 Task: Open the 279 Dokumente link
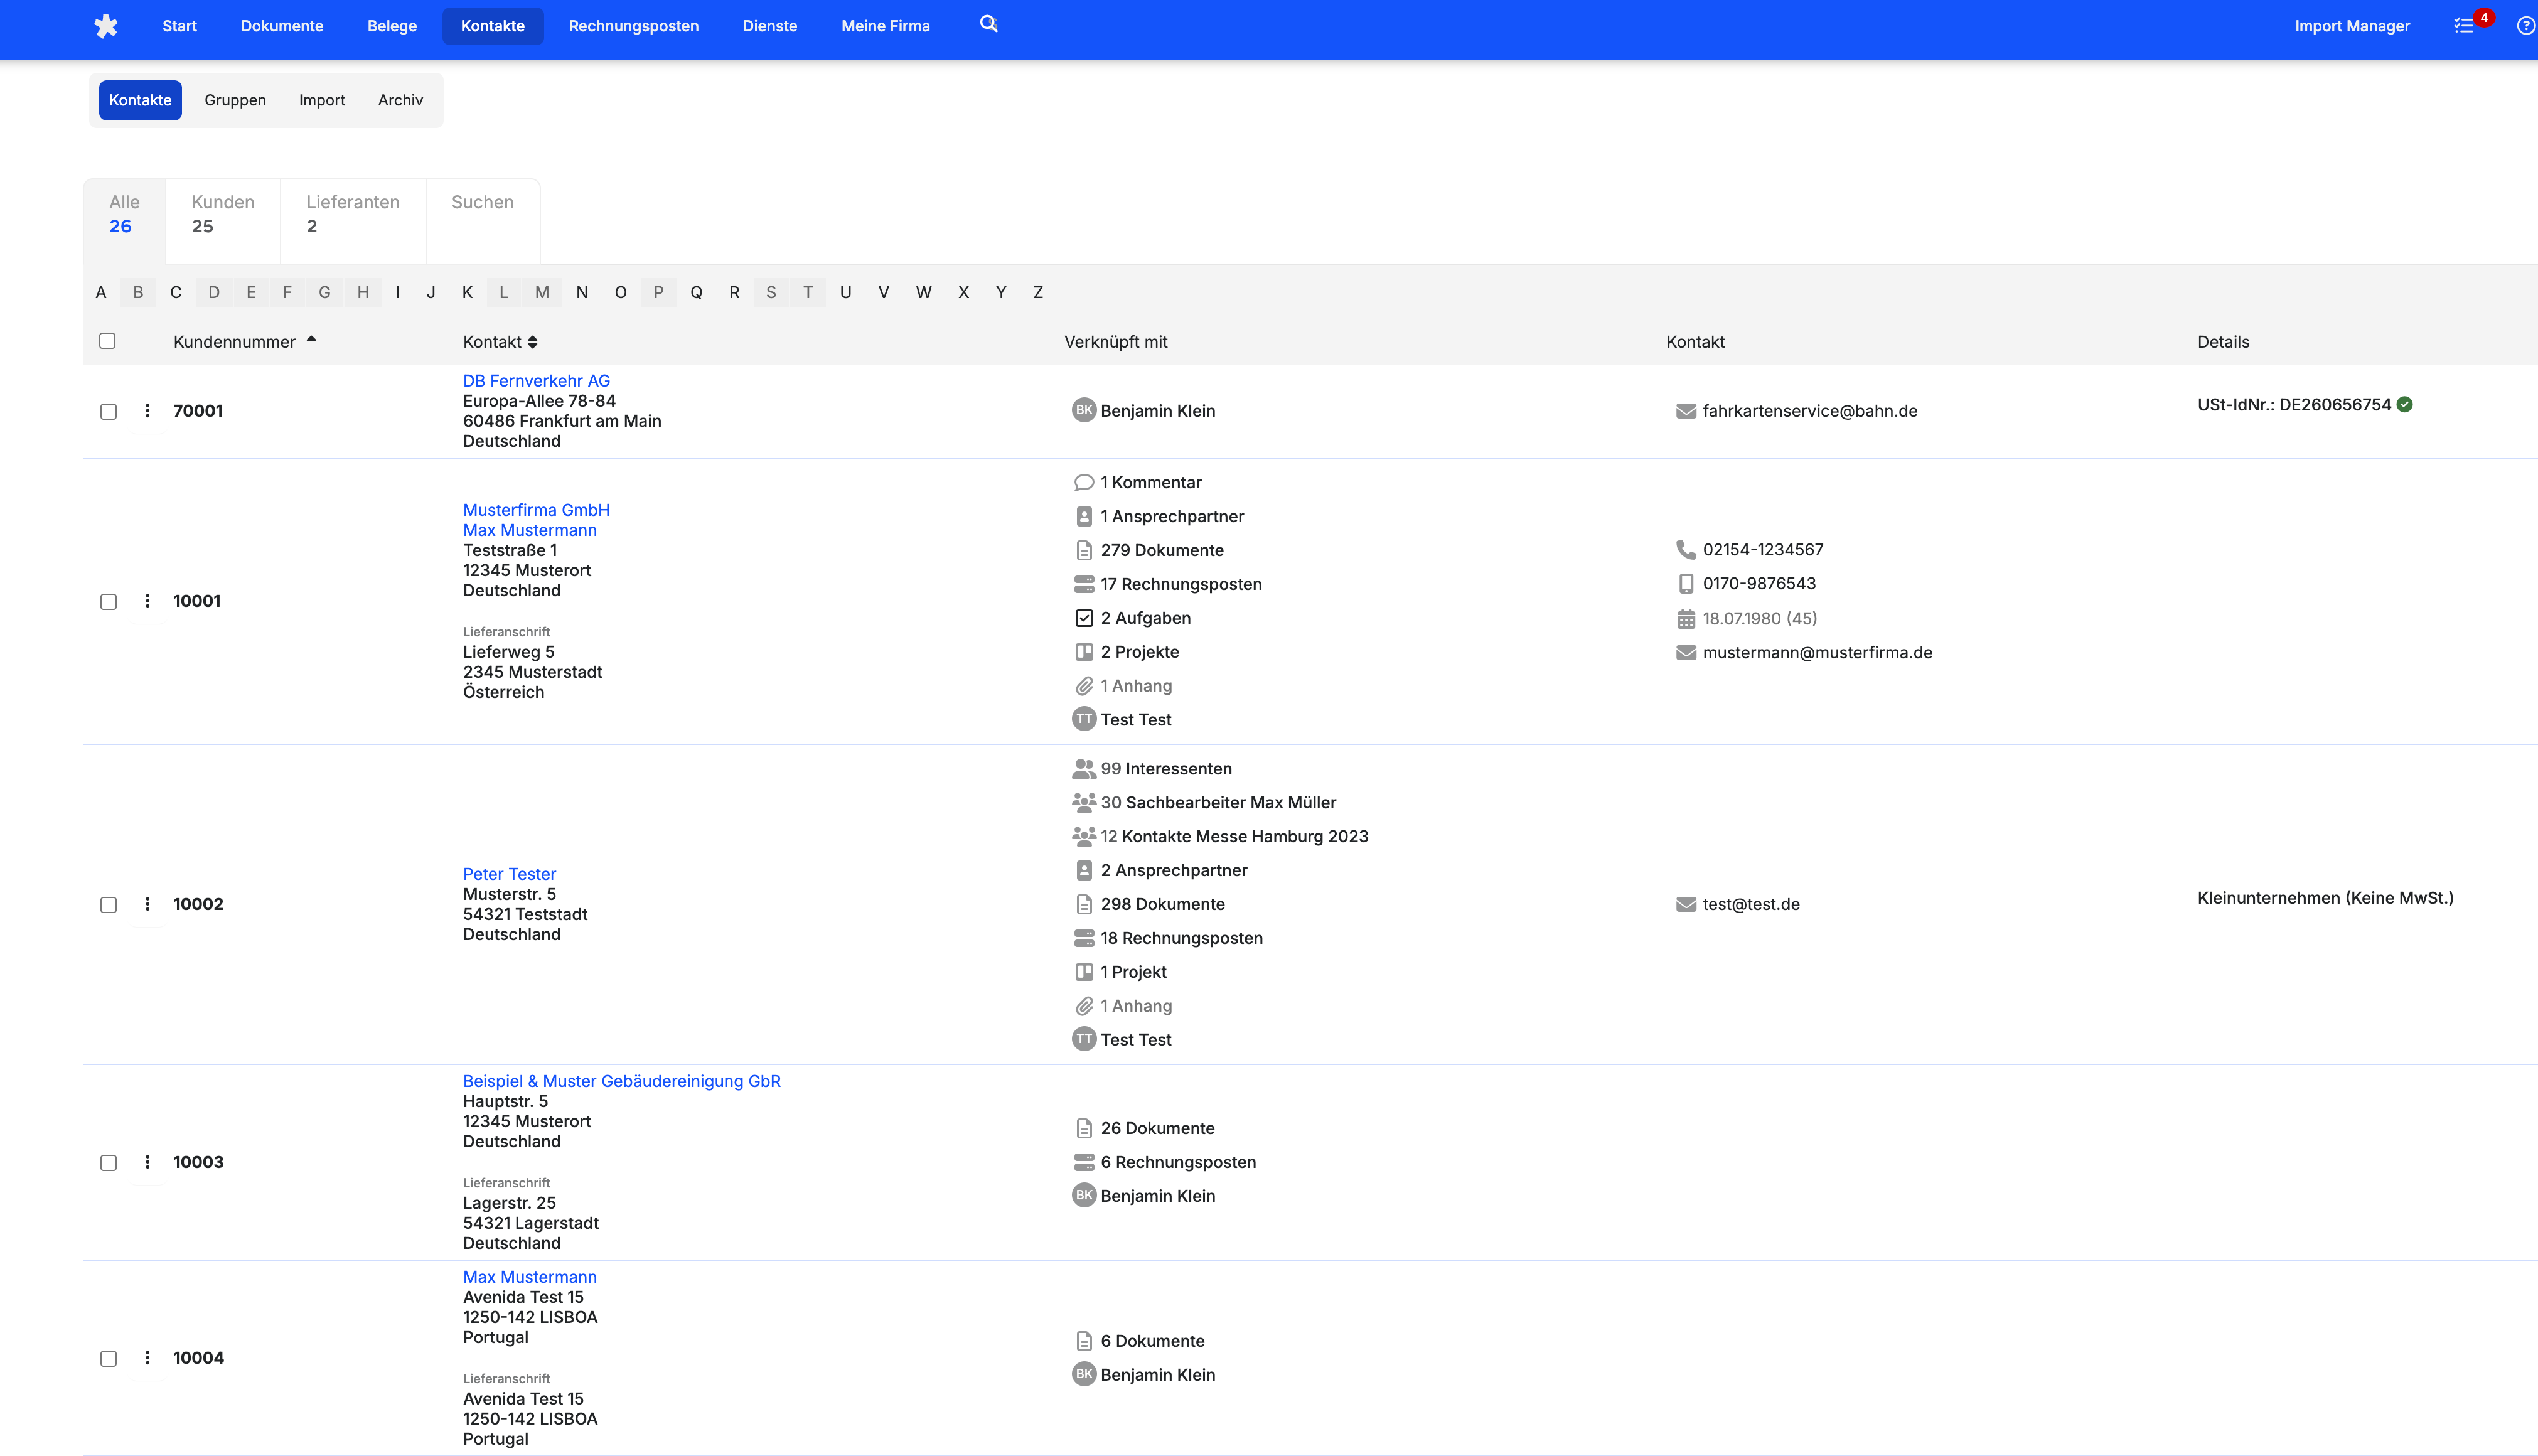1162,550
